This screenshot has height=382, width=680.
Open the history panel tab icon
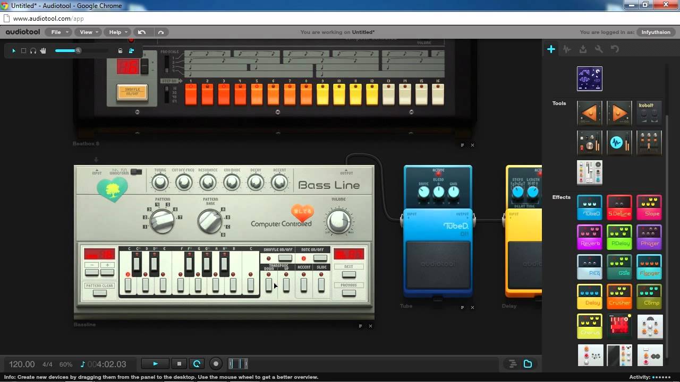615,49
